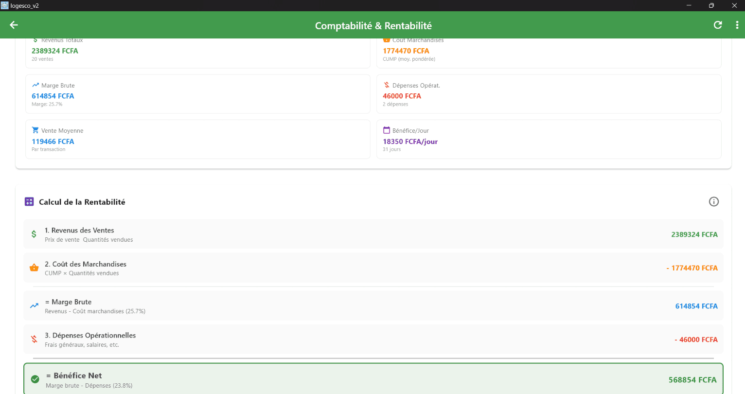
Task: Click the 'Calcul de la Rentabilité' heading
Action: tap(82, 202)
